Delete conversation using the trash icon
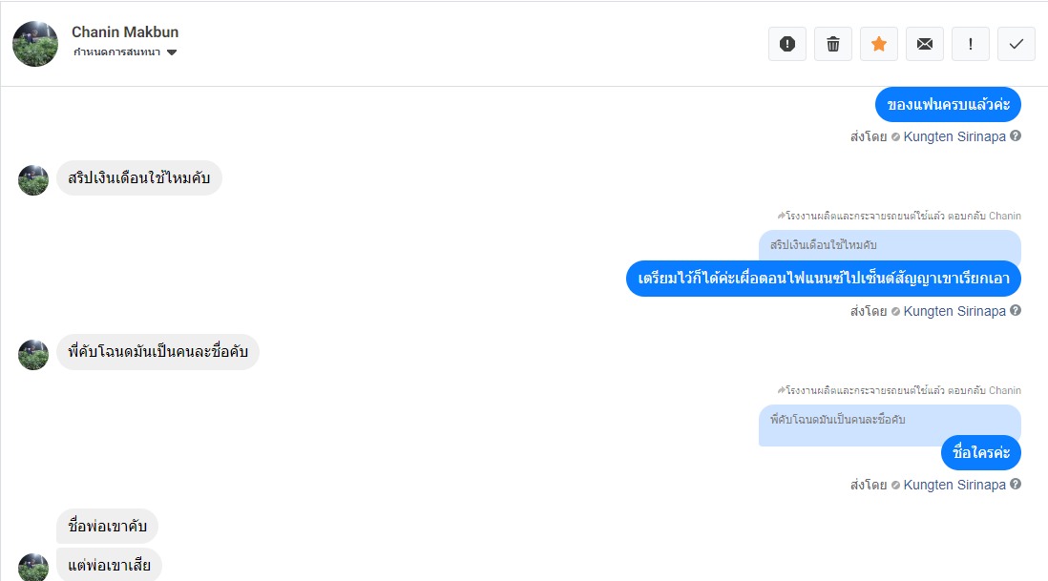 (833, 44)
